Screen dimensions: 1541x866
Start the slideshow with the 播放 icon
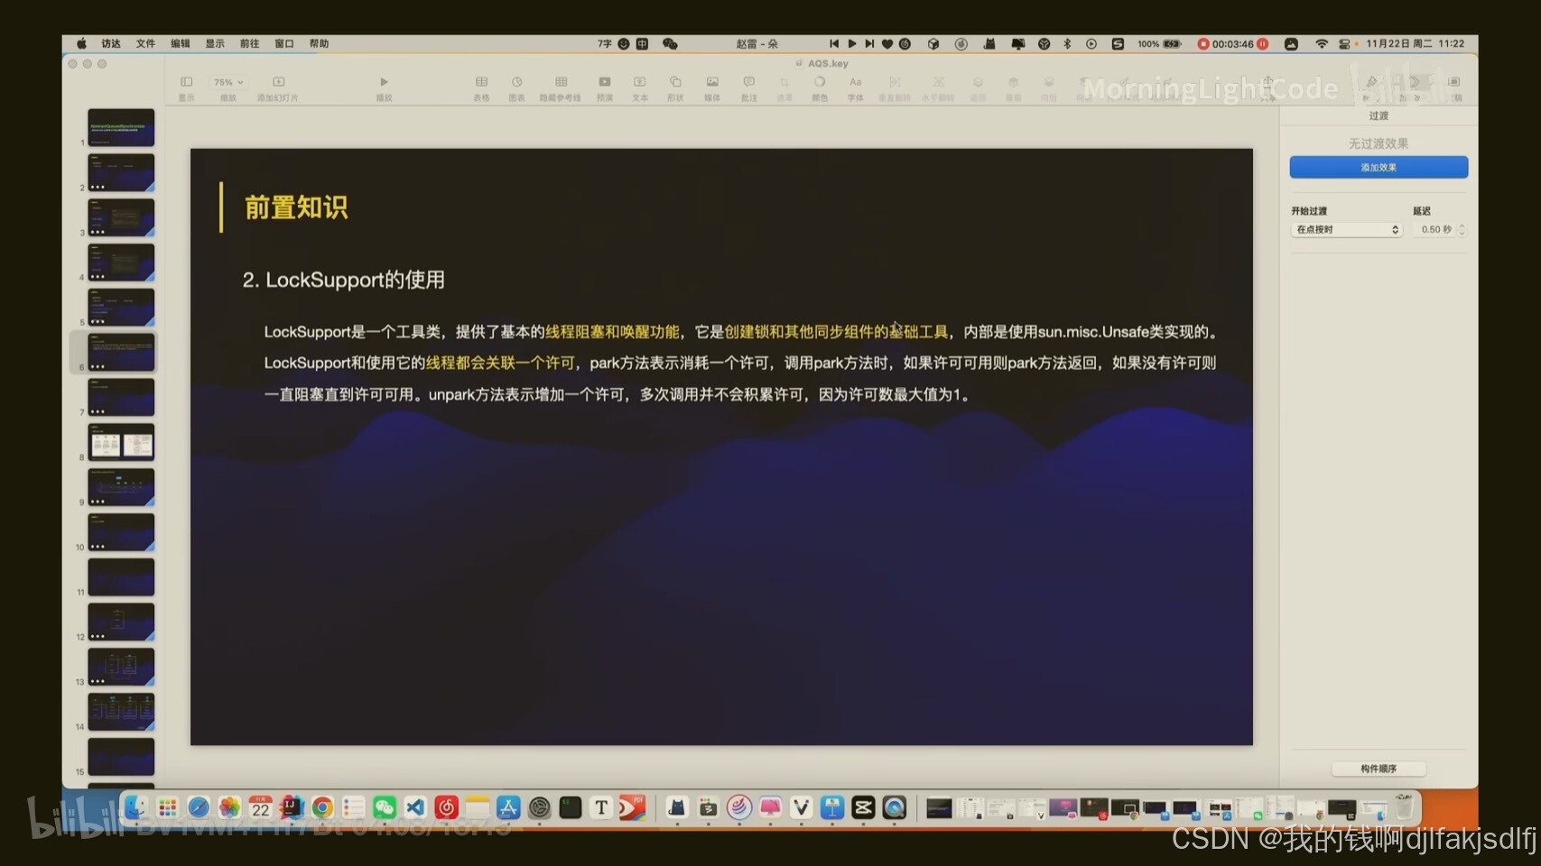click(384, 82)
